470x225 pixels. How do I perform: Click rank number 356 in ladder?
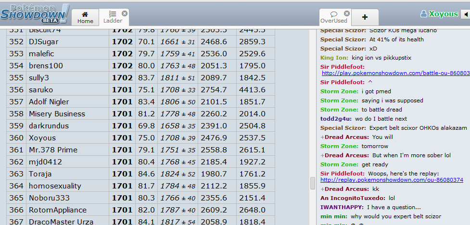[16, 89]
